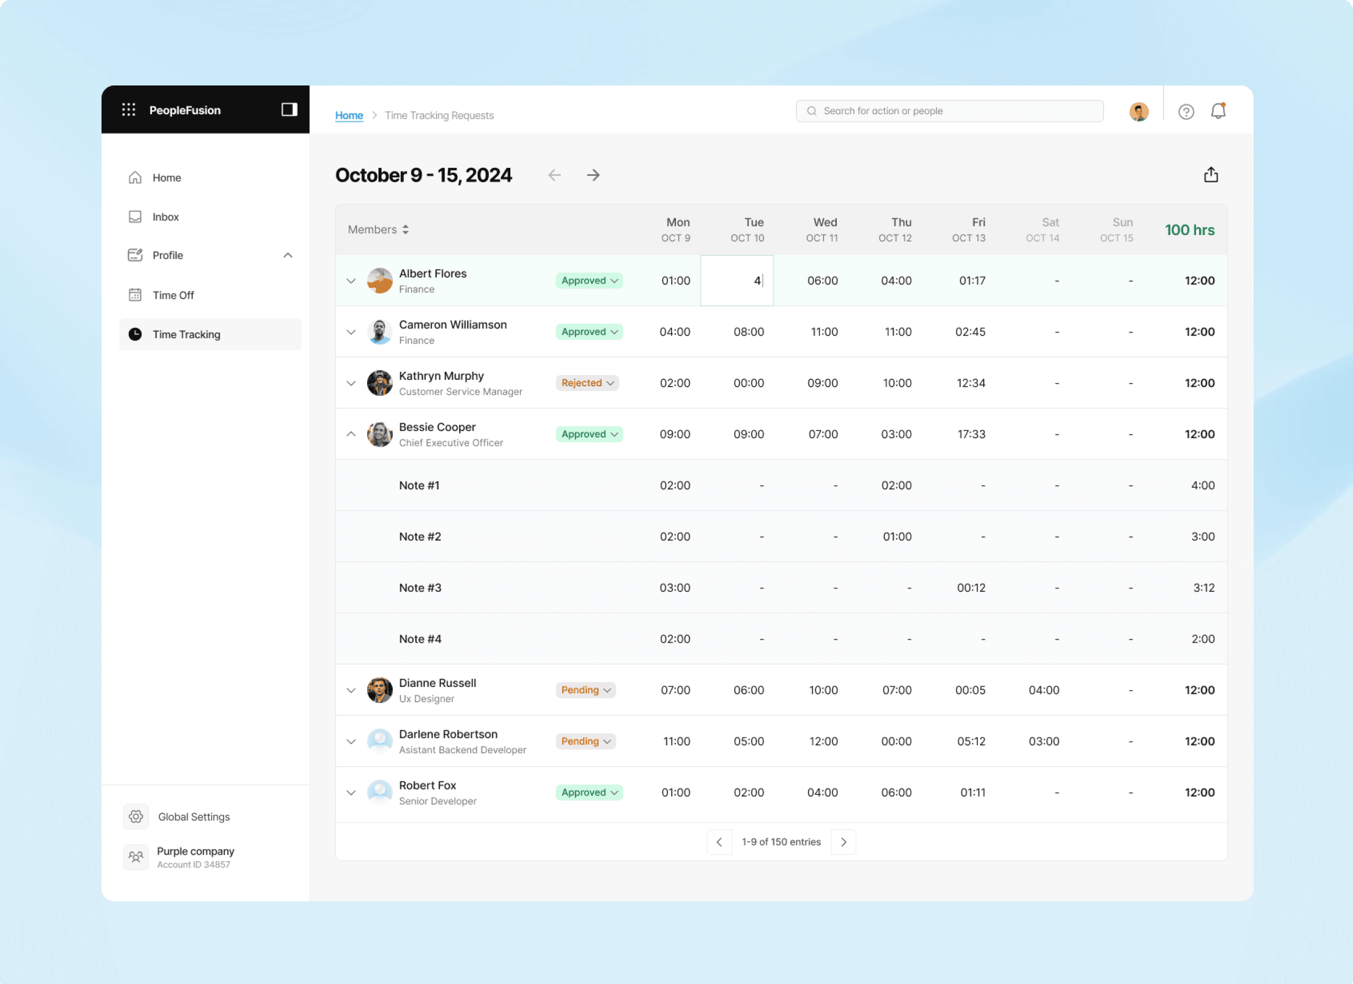Image resolution: width=1353 pixels, height=984 pixels.
Task: Expand Albert Flores row details
Action: coord(351,281)
